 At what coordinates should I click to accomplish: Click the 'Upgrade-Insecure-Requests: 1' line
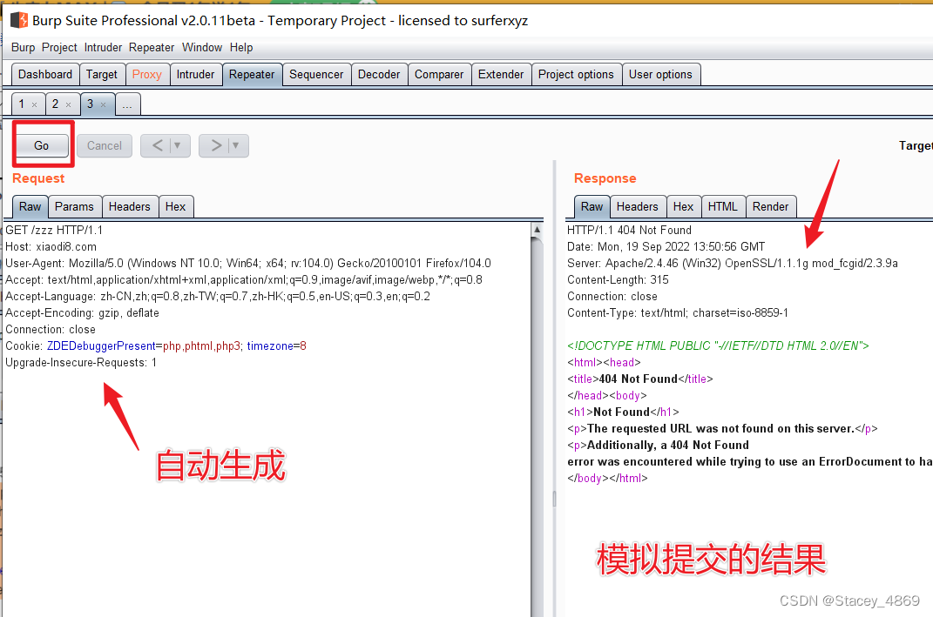81,363
